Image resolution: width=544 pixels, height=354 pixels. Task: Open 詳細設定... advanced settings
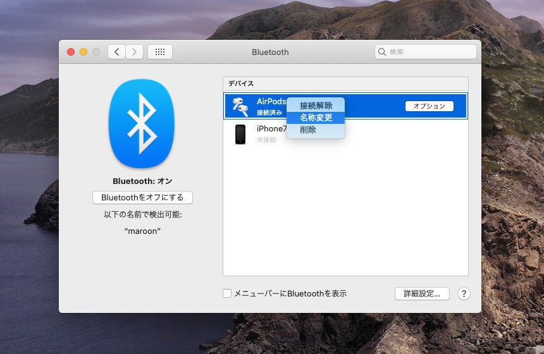point(422,294)
